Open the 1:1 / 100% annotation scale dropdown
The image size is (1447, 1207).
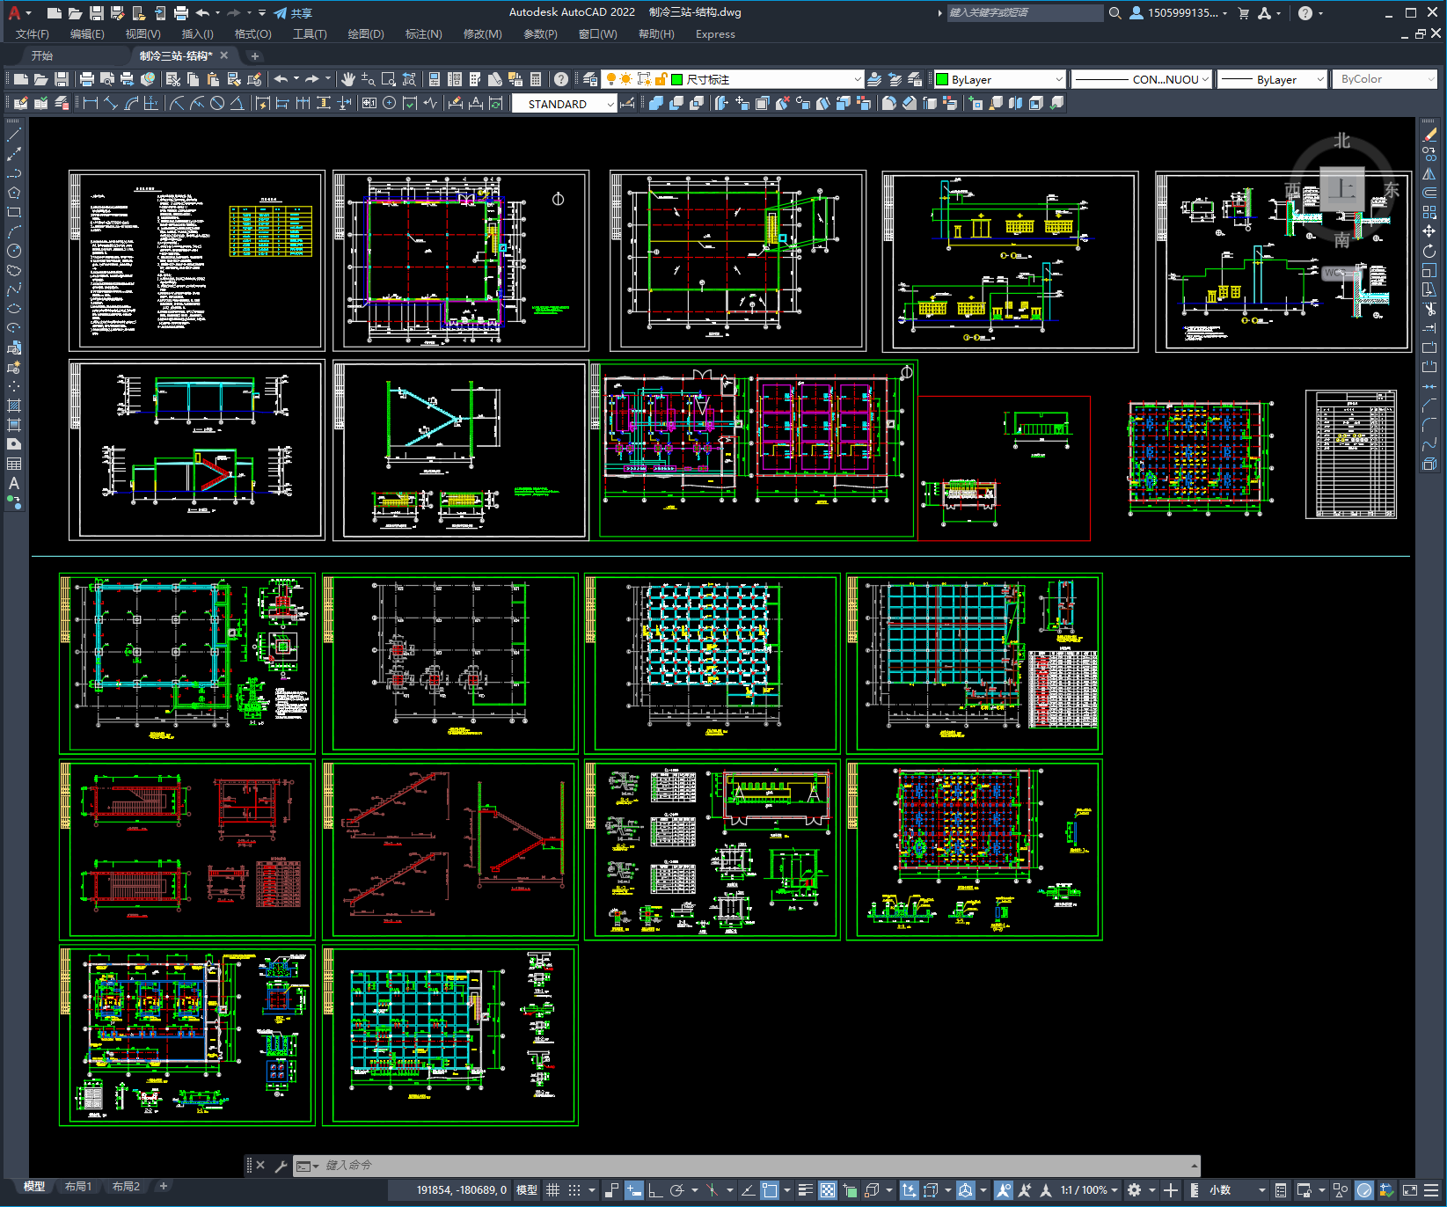[x=1089, y=1190]
